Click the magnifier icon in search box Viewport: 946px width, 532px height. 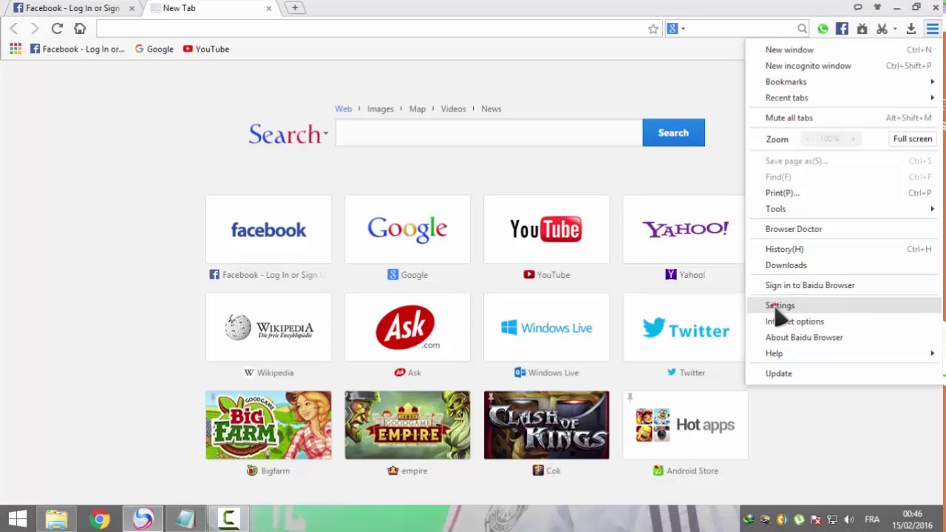[802, 29]
